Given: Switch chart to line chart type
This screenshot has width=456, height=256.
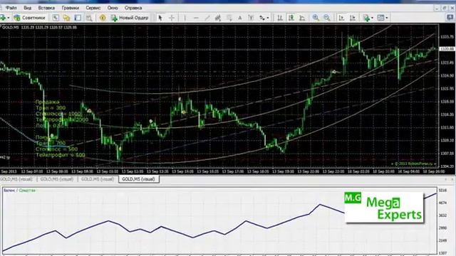Looking at the screenshot, I should tap(302, 18).
